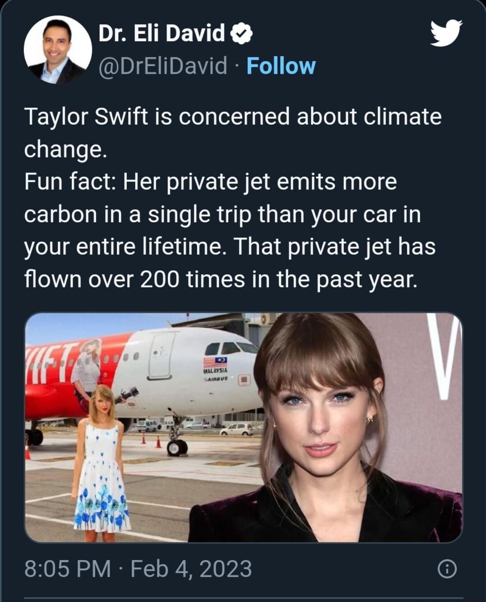The height and width of the screenshot is (602, 486).
Task: Click the verified badge next to Dr. Eli David
Action: [241, 33]
